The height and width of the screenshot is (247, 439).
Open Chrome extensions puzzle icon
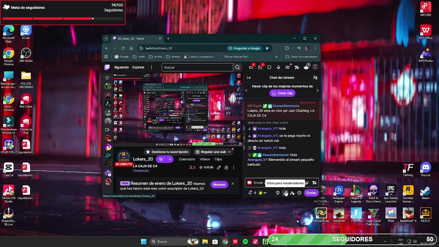click(x=287, y=48)
